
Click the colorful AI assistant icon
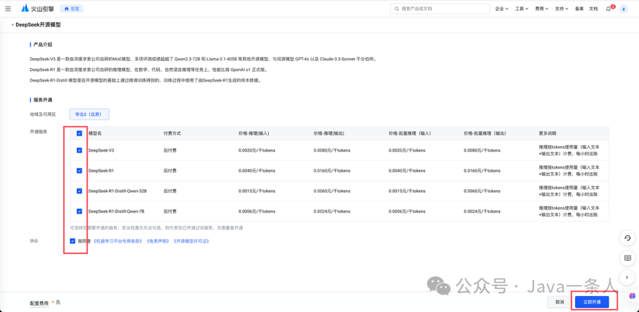[x=633, y=295]
